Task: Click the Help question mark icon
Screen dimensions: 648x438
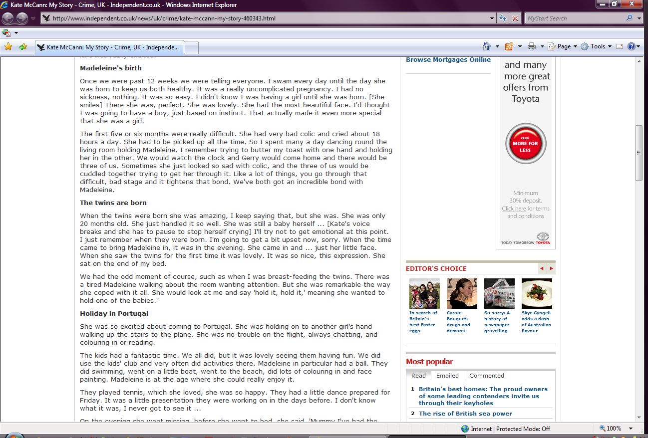Action: (x=631, y=46)
